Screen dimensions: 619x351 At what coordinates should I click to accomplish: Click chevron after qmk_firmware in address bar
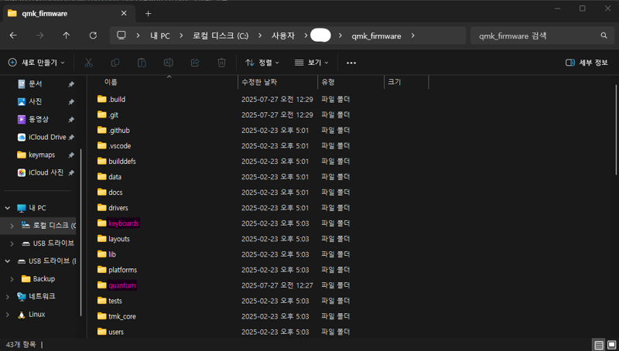(413, 36)
